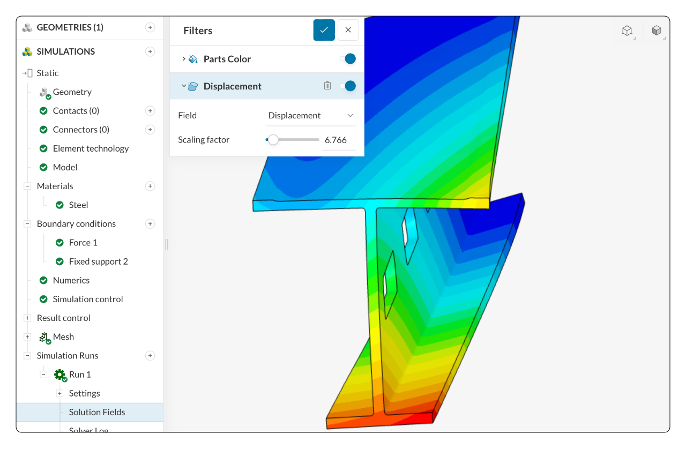Add a new material with plus button

click(x=150, y=186)
